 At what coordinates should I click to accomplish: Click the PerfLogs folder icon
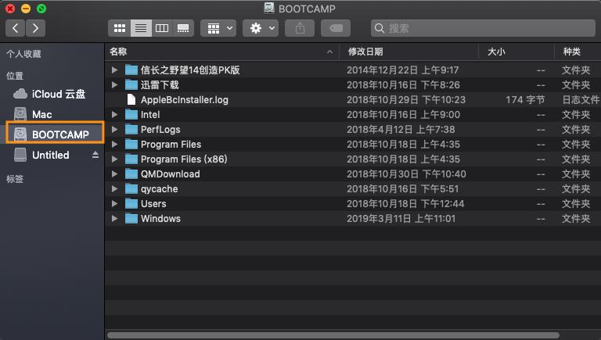coord(131,129)
